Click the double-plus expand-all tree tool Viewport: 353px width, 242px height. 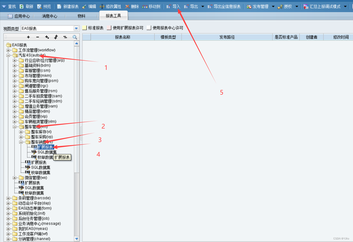56,37
